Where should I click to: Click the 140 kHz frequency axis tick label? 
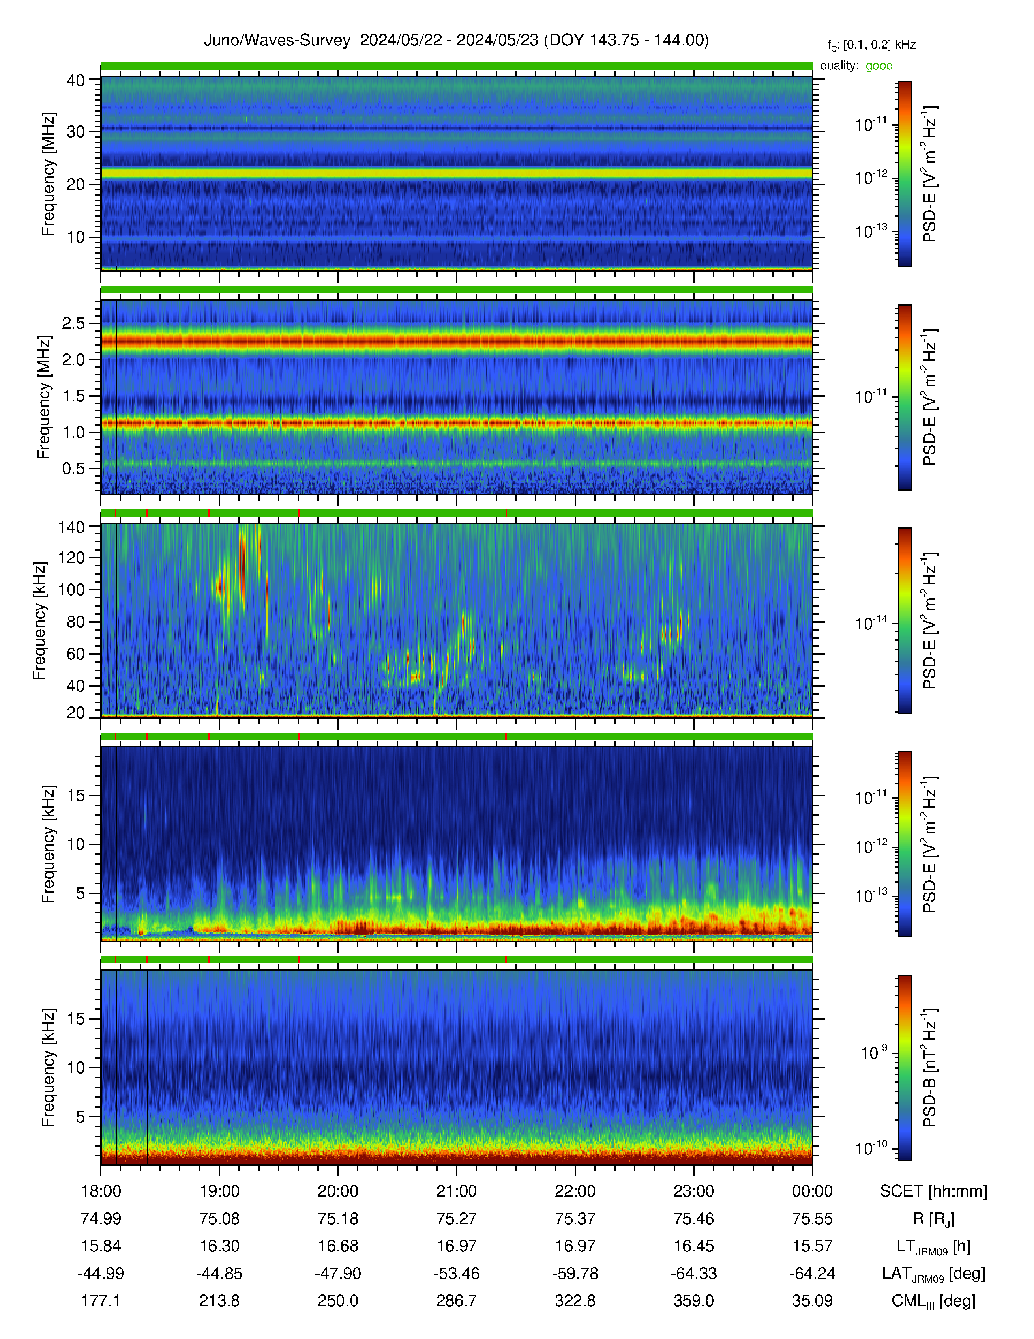click(72, 527)
